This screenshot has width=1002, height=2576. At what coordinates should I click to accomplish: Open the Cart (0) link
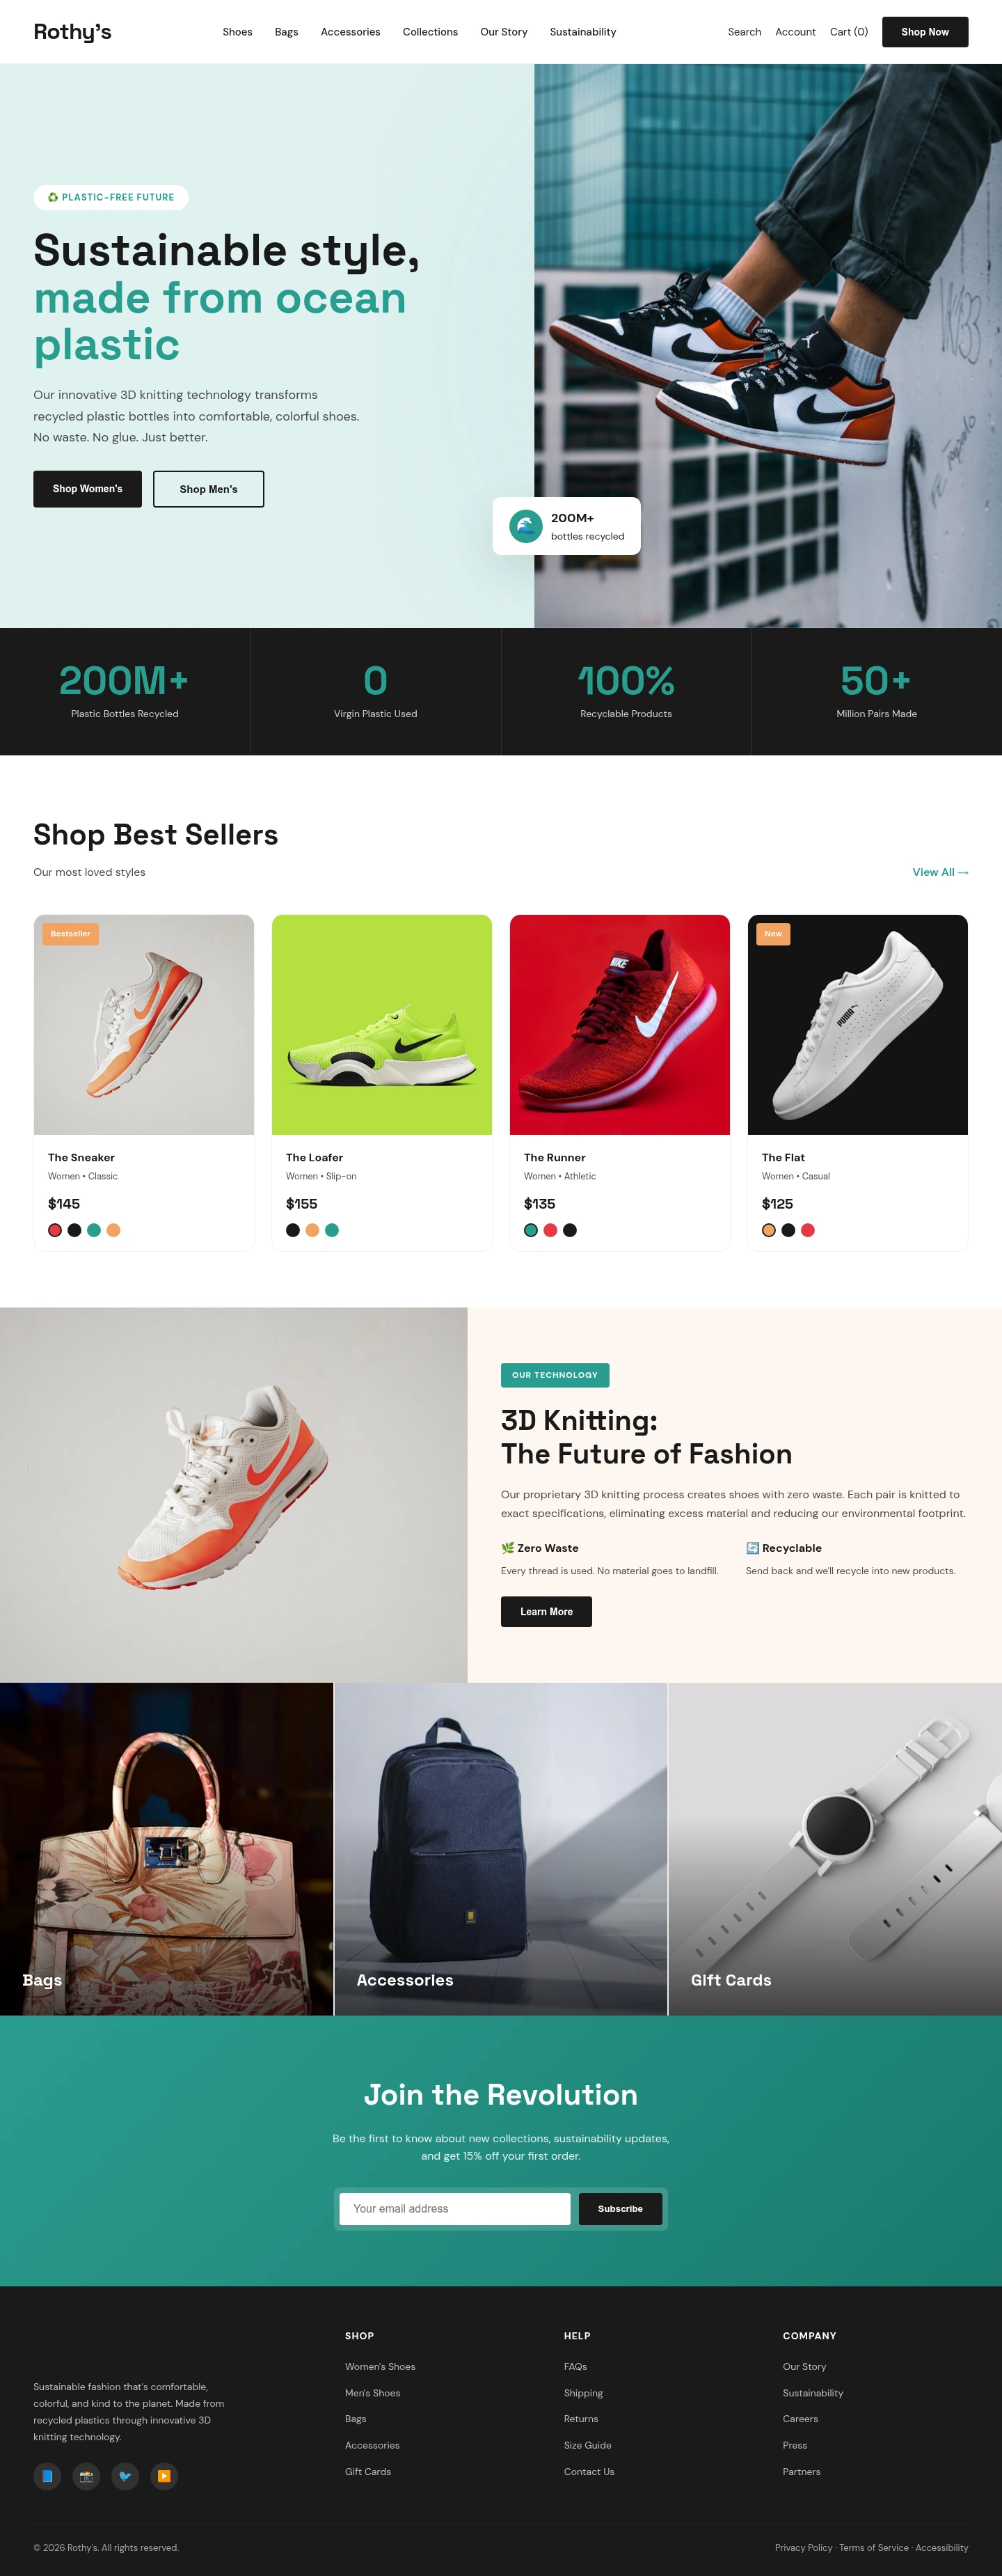click(848, 32)
